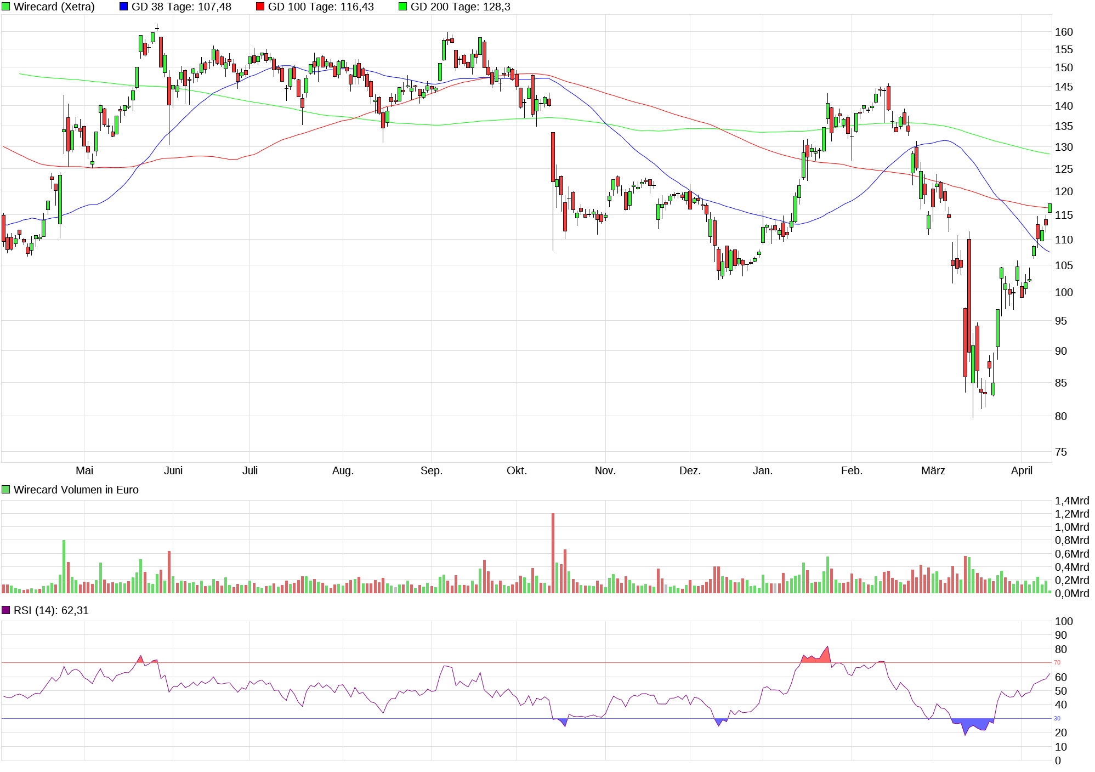Image resolution: width=1095 pixels, height=772 pixels.
Task: Click the RSI (14): 62,31 label
Action: point(51,610)
